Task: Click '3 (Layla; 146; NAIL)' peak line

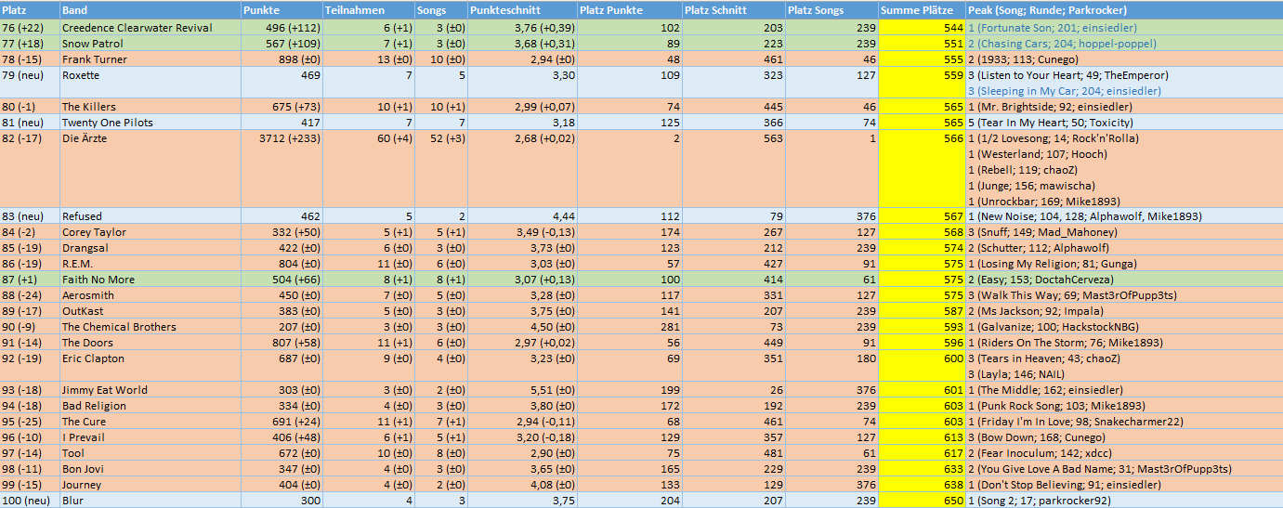Action: (x=1018, y=374)
